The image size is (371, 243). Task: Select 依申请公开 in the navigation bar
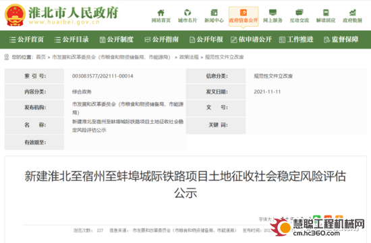point(252,40)
